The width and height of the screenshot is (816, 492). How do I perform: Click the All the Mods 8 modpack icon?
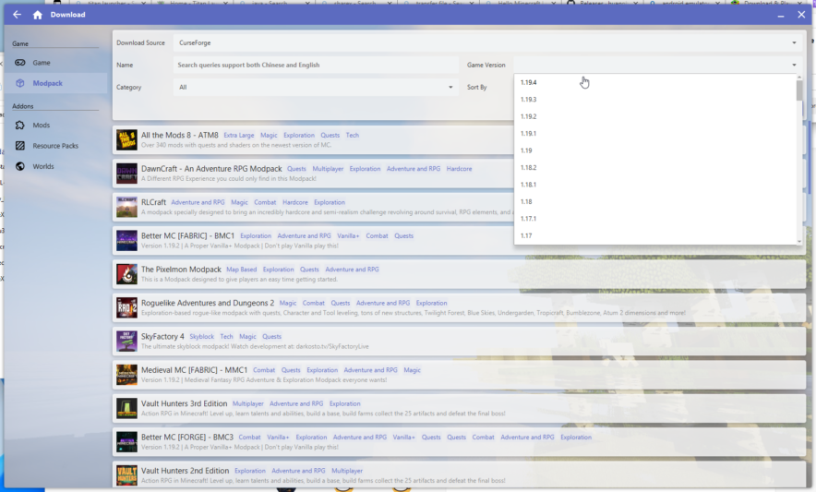click(126, 140)
